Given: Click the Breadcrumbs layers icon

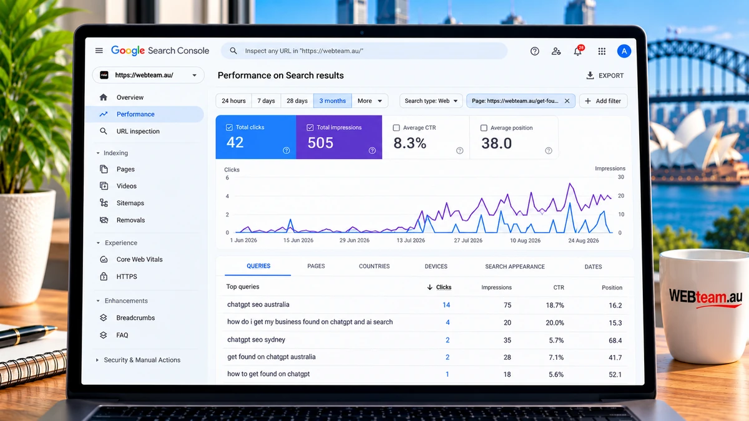Looking at the screenshot, I should tap(104, 317).
